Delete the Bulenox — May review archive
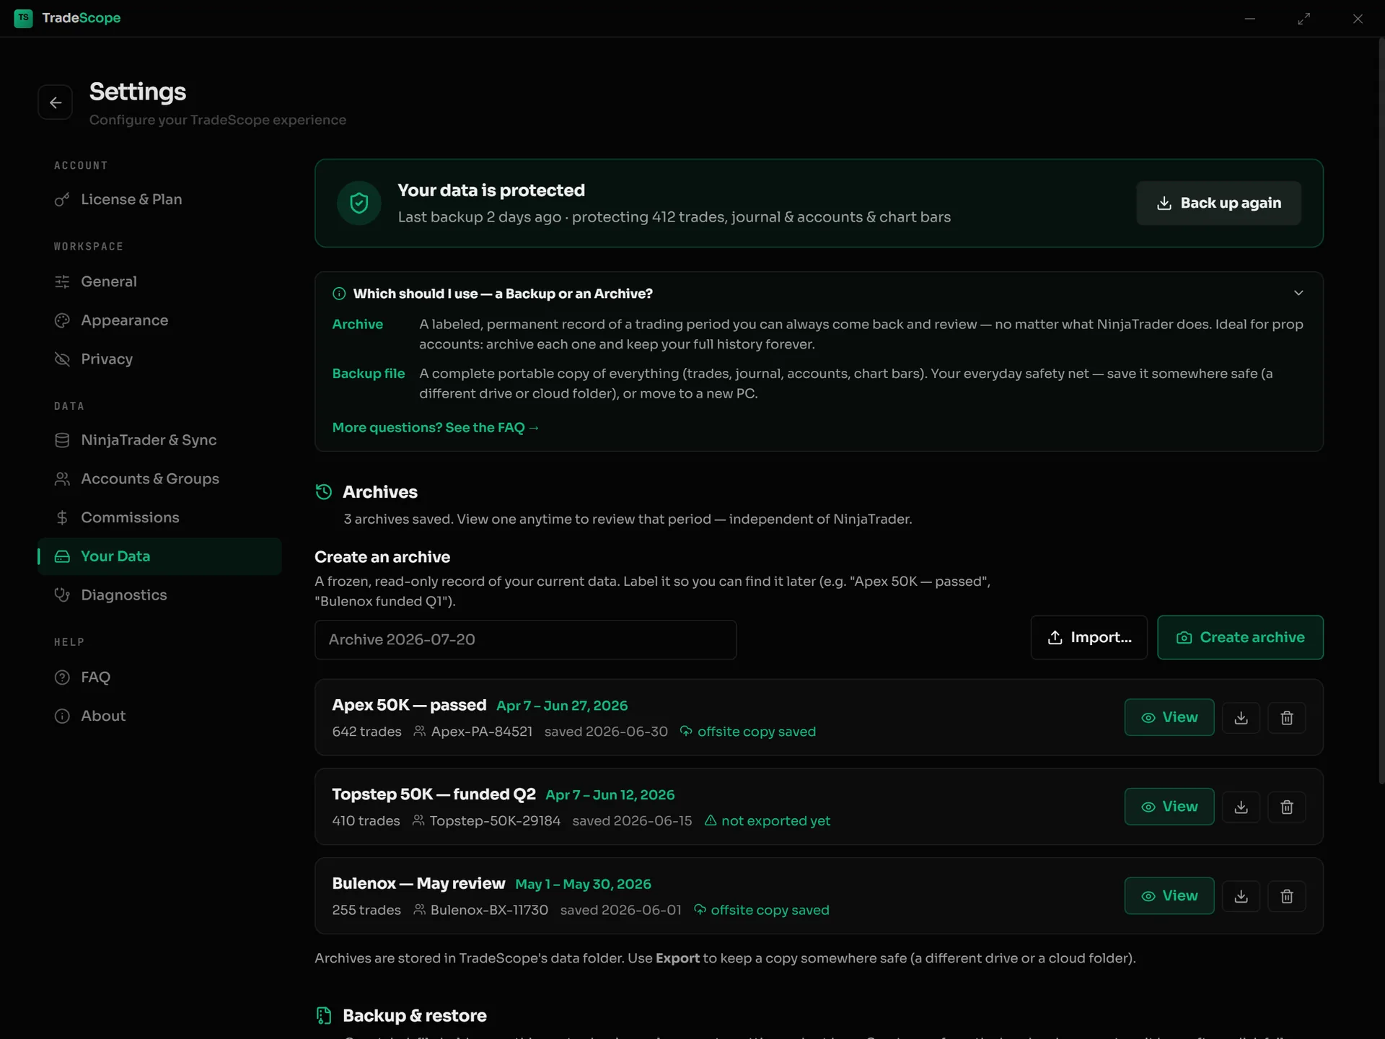The width and height of the screenshot is (1385, 1039). [x=1287, y=896]
